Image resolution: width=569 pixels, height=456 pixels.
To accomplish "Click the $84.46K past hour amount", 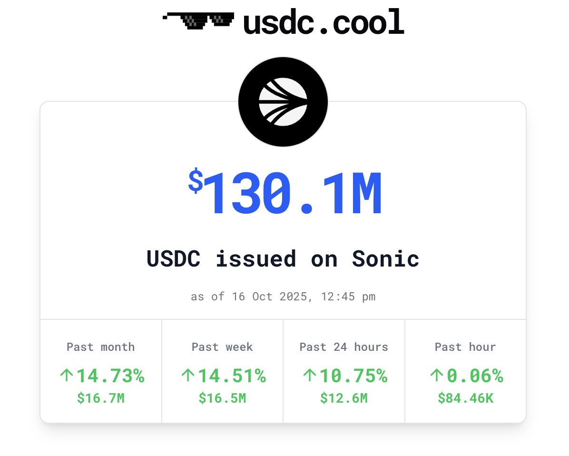I will pos(465,398).
